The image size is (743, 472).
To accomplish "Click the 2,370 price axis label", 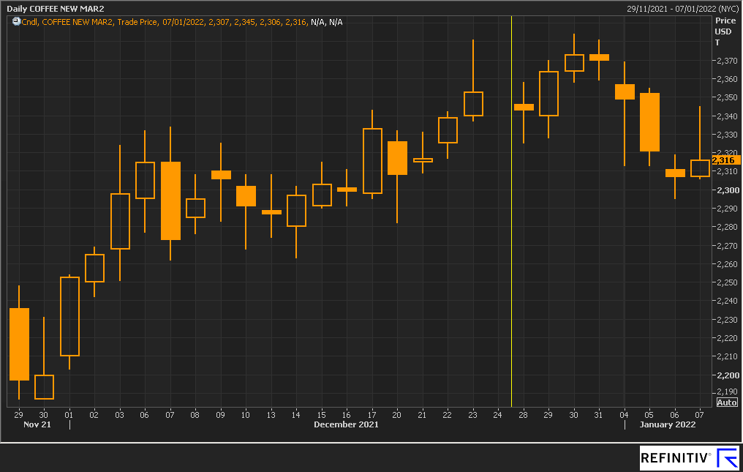I will pos(727,61).
